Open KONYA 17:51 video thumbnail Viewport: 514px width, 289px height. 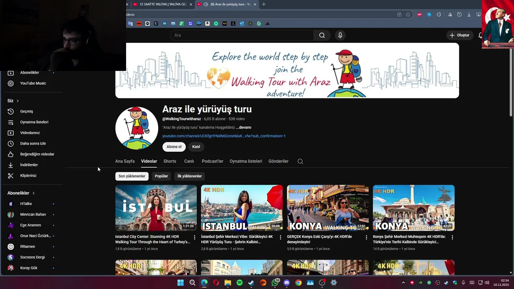[328, 208]
